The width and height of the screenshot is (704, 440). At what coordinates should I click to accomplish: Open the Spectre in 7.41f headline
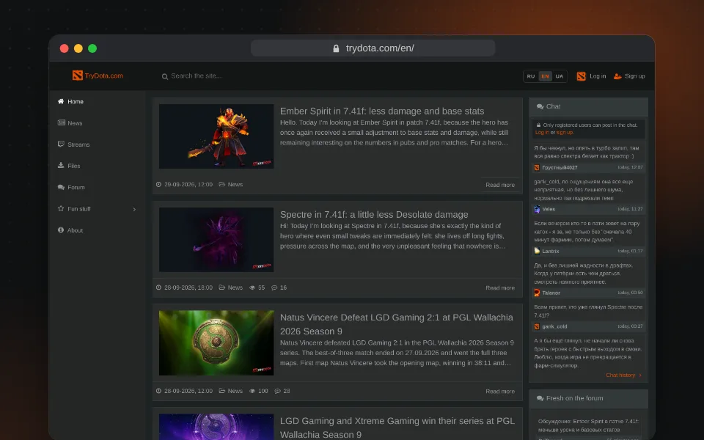click(374, 215)
